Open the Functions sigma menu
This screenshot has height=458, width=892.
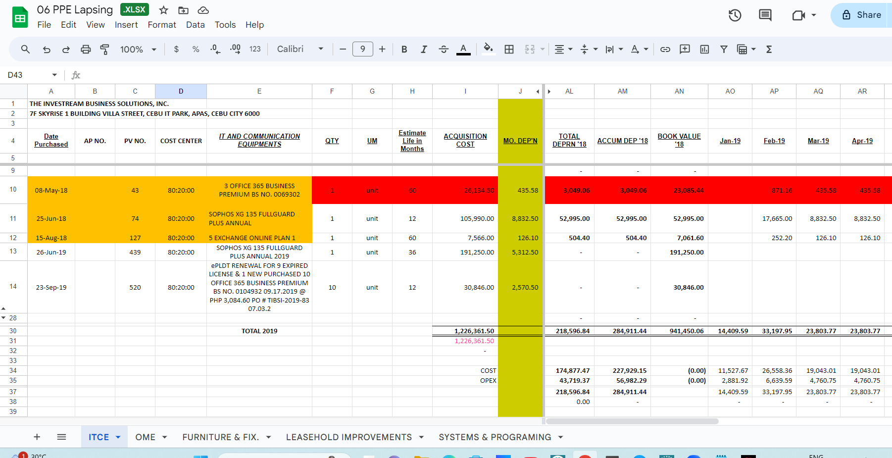click(x=769, y=49)
